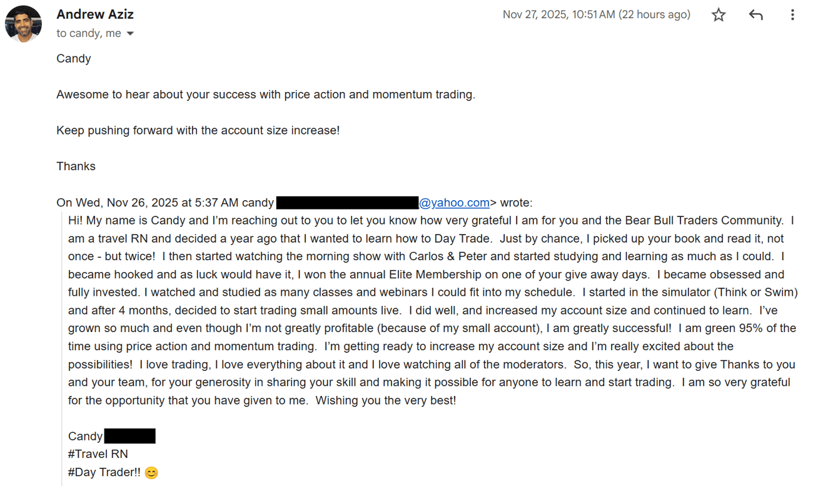The height and width of the screenshot is (486, 813).
Task: Click the "#Day Trader!!" hashtag text
Action: coord(104,472)
